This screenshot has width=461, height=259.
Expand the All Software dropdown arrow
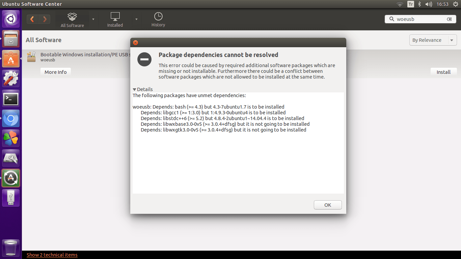point(93,19)
